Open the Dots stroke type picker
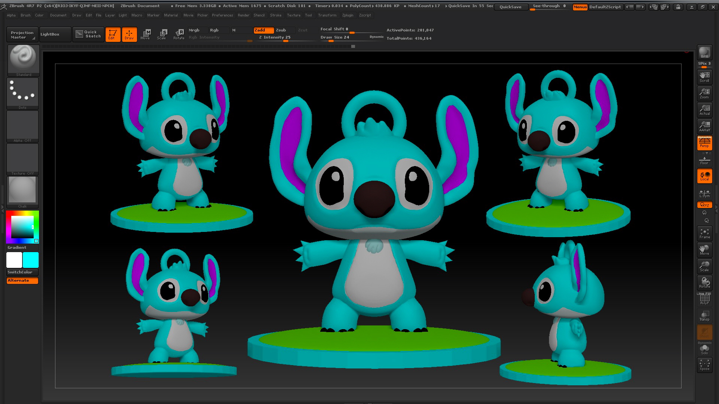This screenshot has height=404, width=719. coord(22,94)
